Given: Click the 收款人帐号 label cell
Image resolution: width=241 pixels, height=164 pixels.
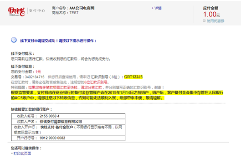Looking at the screenshot, I should pos(27,116).
